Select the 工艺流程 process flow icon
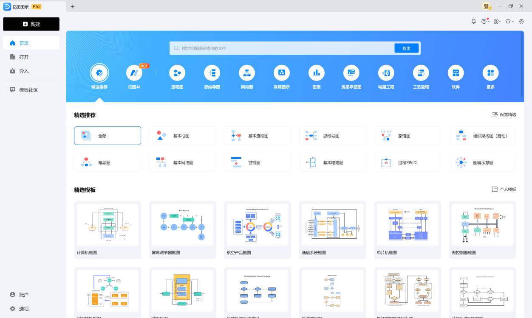This screenshot has height=318, width=532. (x=421, y=76)
